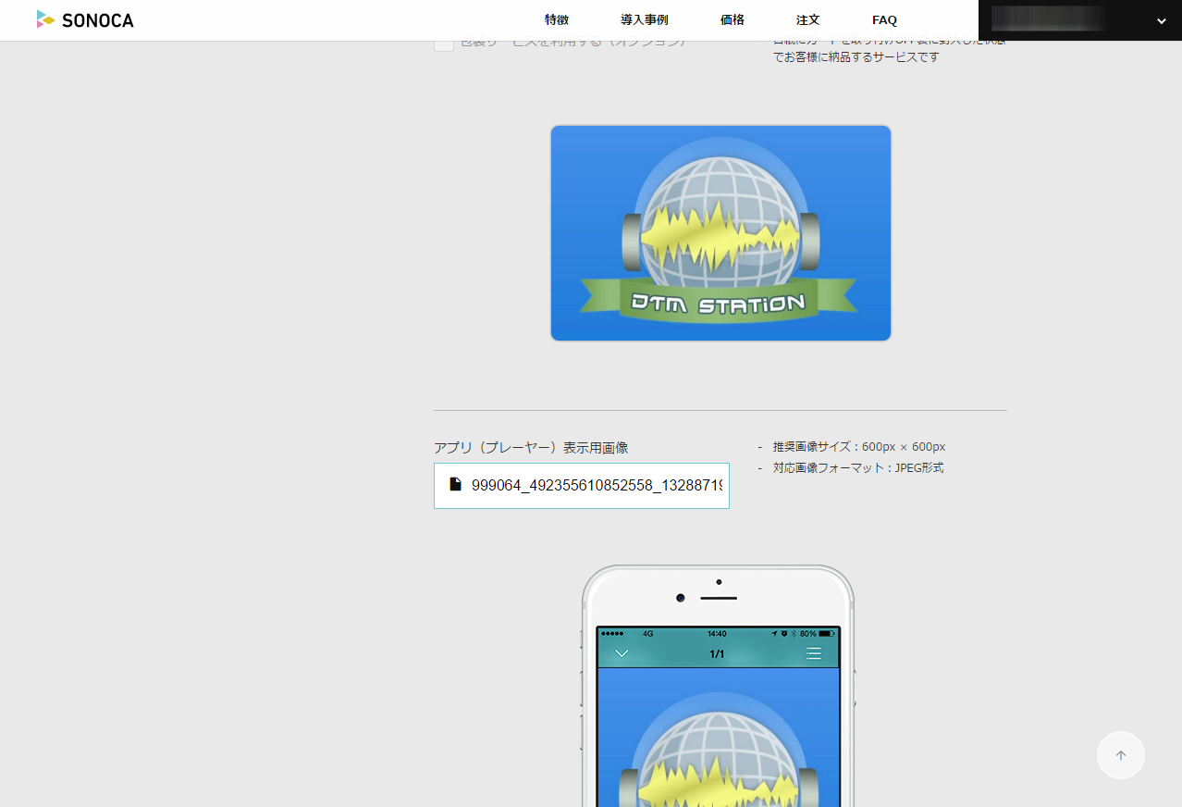
Task: Open the FAQ page
Action: coord(884,20)
